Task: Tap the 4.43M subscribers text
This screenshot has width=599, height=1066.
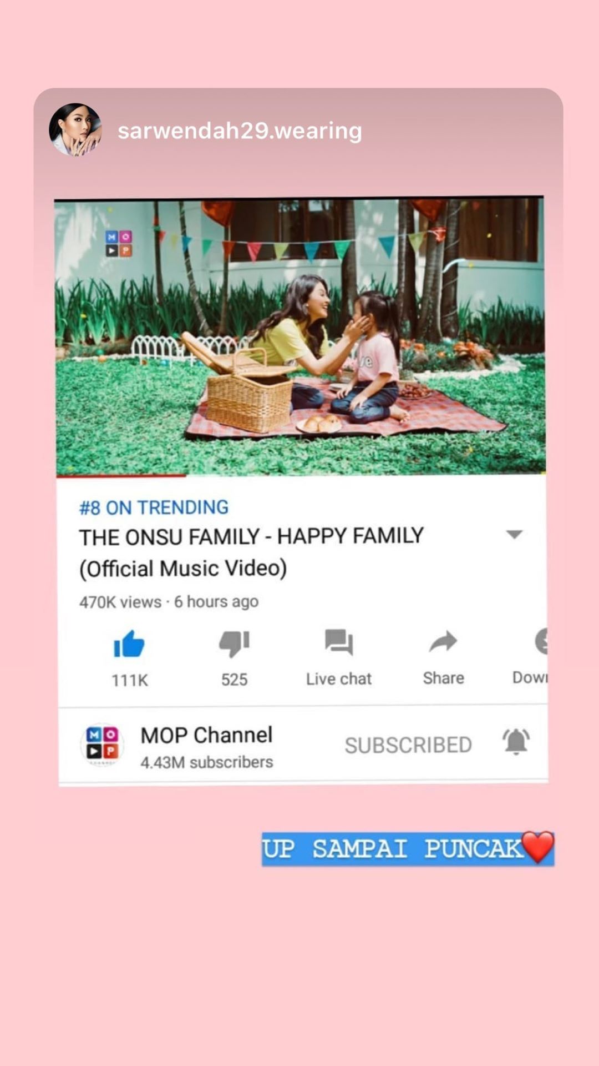Action: tap(206, 762)
